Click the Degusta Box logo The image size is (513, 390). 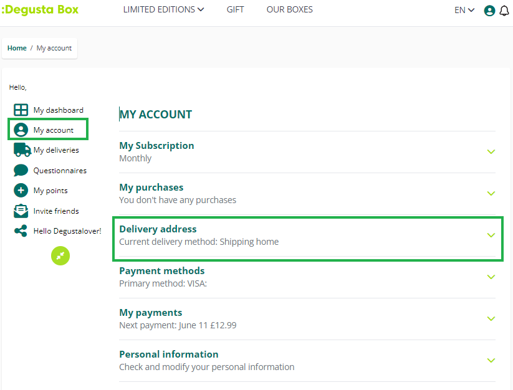coord(40,10)
